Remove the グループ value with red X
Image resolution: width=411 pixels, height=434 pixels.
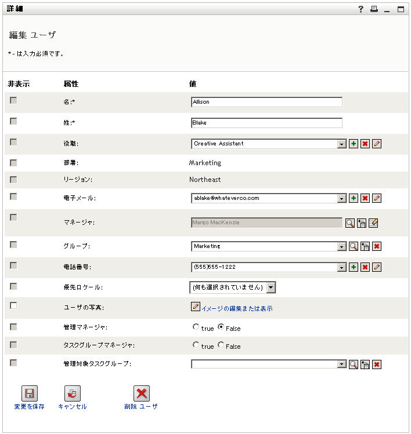377,246
